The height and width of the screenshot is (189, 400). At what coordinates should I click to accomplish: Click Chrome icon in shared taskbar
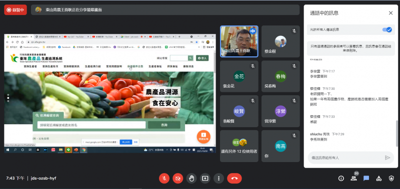83,150
